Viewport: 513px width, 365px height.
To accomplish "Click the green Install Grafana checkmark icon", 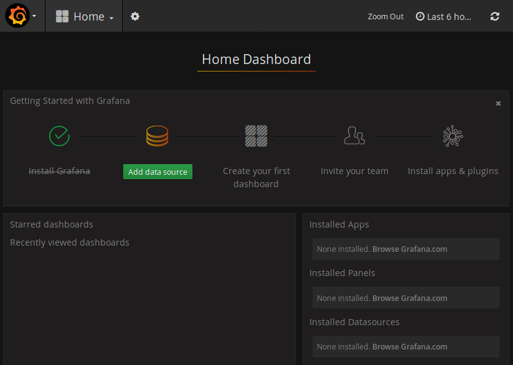I will click(59, 136).
